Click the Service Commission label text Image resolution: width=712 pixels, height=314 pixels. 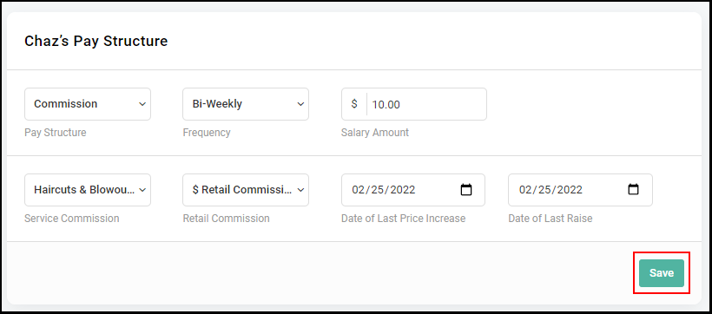click(72, 219)
